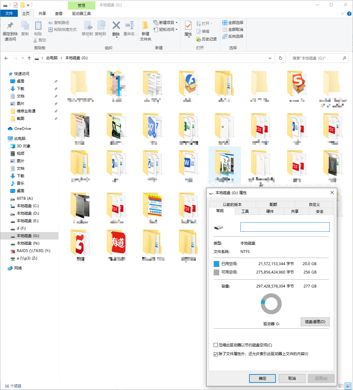This screenshot has width=353, height=390.
Task: Click the help question mark icon
Action: click(349, 14)
